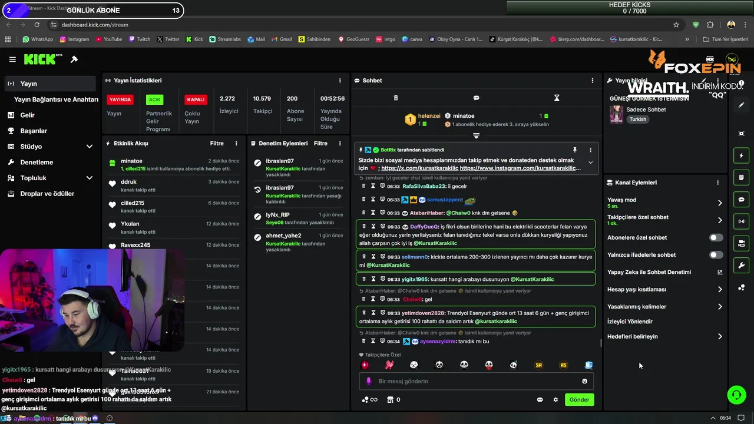
Task: Open emoji picker in message box
Action: [x=584, y=381]
